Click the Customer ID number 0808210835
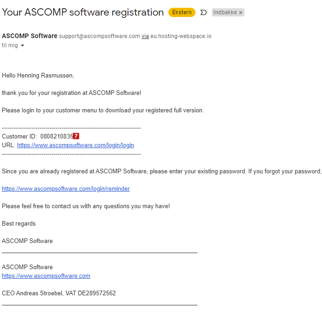 tap(56, 136)
